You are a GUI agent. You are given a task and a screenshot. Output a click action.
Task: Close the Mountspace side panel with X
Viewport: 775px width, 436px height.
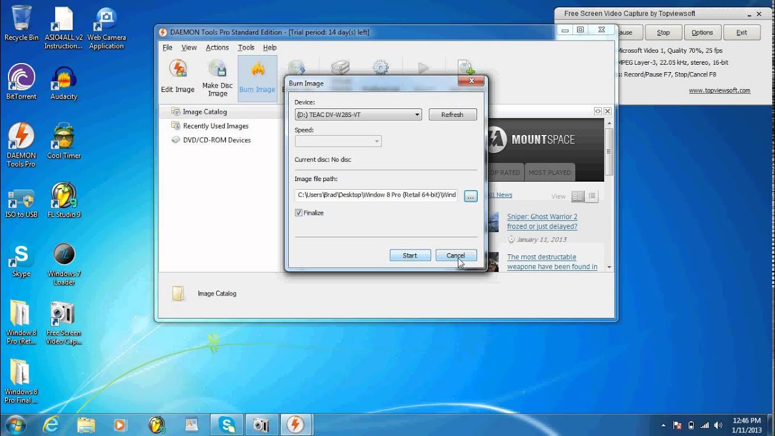[x=607, y=111]
